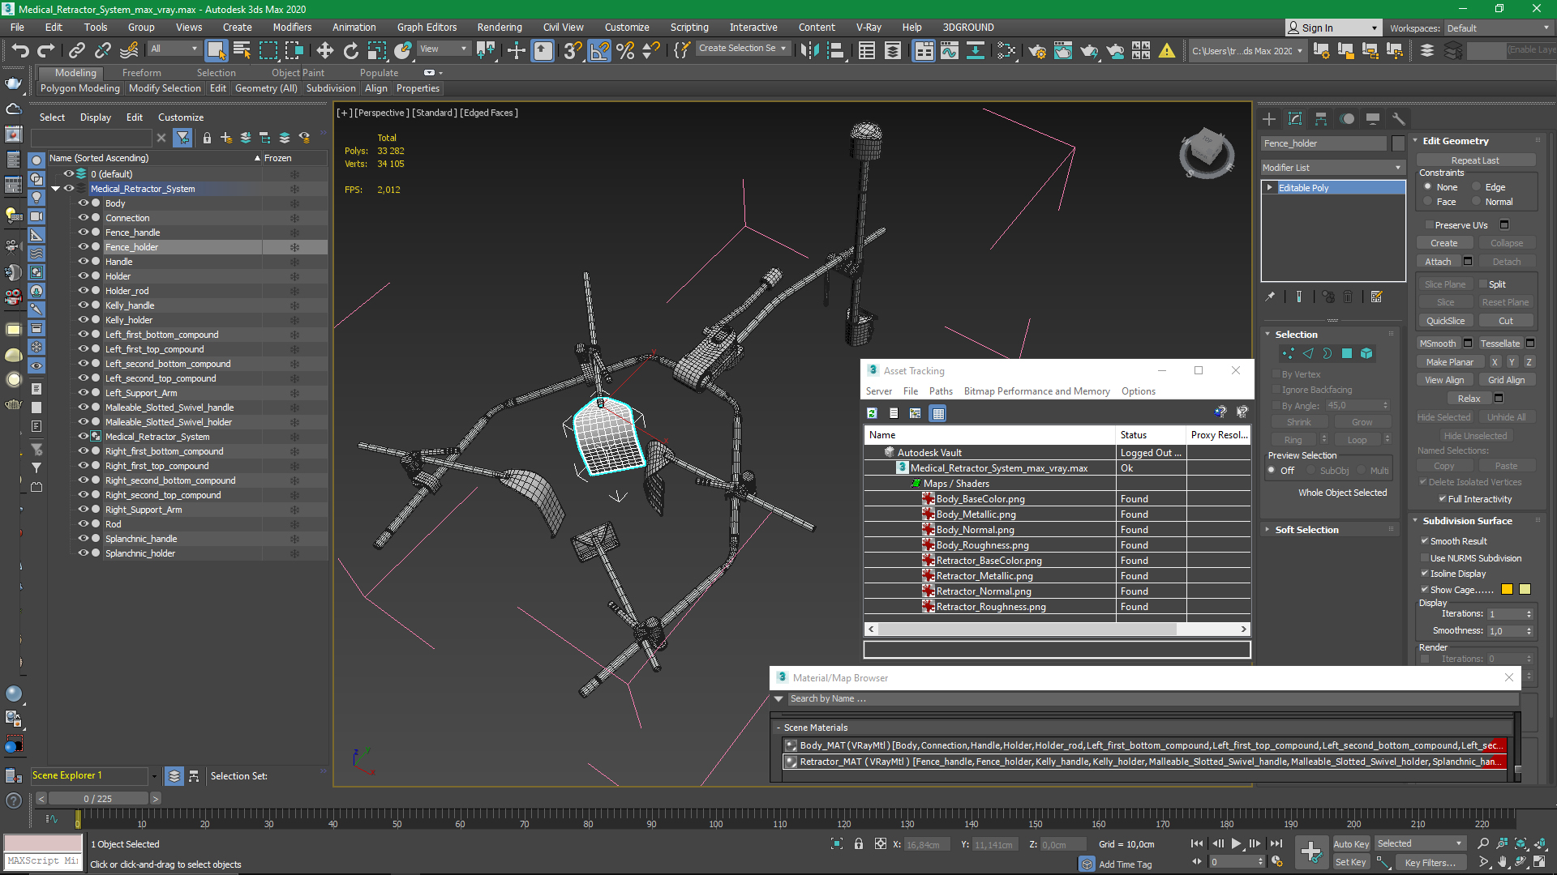Toggle the Percent Snap icon
Image resolution: width=1557 pixels, height=875 pixels.
click(625, 50)
